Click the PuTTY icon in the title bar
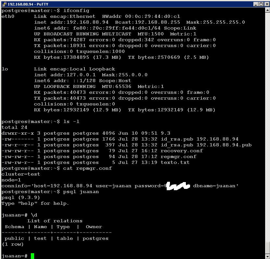Viewport: 270px width, 259px height. click(4, 4)
